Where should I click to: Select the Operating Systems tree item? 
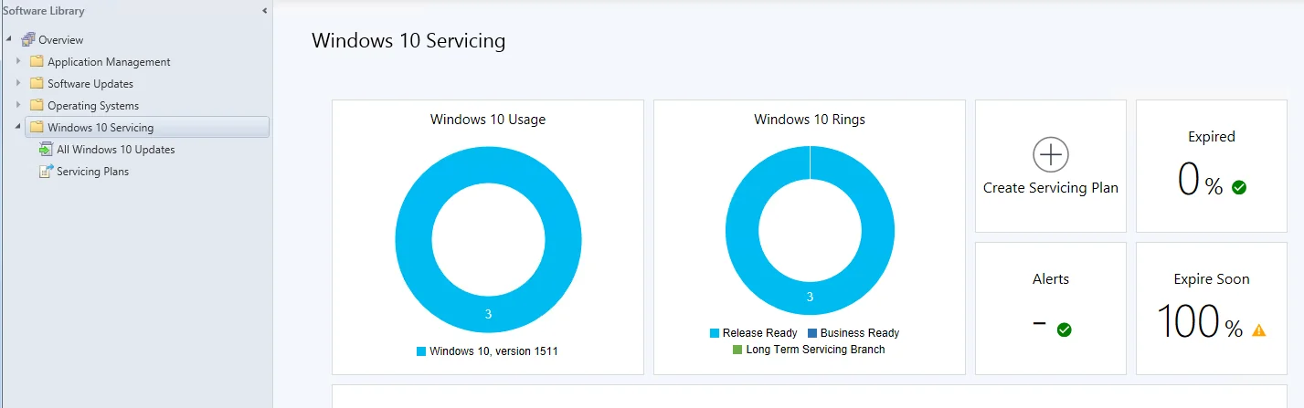[x=93, y=105]
